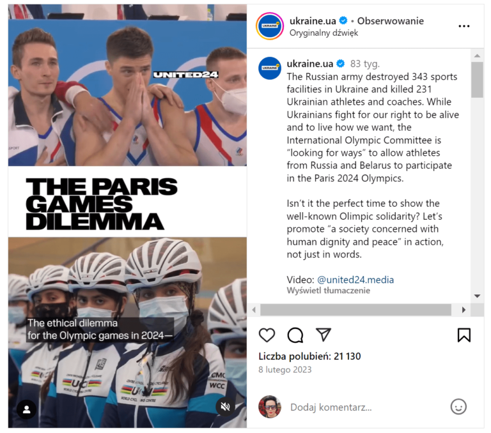Open the @united24.media mention link
Image resolution: width=491 pixels, height=433 pixels.
[x=355, y=280]
